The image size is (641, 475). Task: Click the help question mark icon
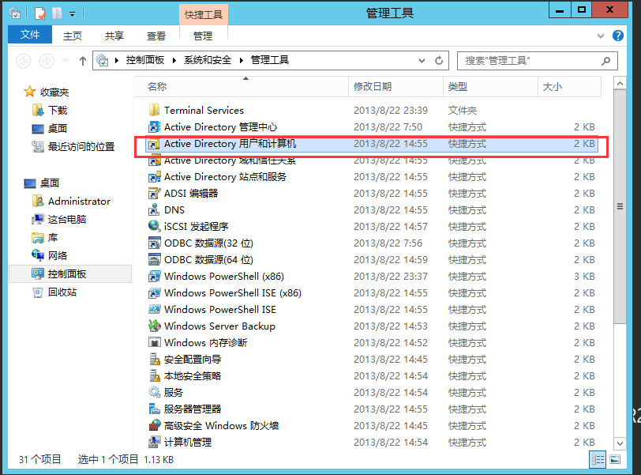click(617, 36)
